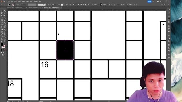The image size is (182, 102).
Task: Open the stroke weight dropdown
Action: click(26, 5)
